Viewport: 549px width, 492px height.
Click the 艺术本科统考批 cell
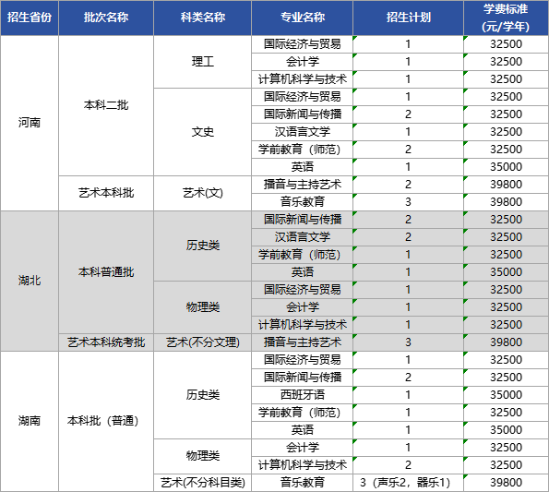click(x=106, y=342)
